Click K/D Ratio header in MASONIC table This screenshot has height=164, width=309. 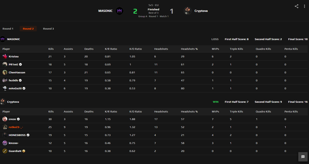point(135,49)
